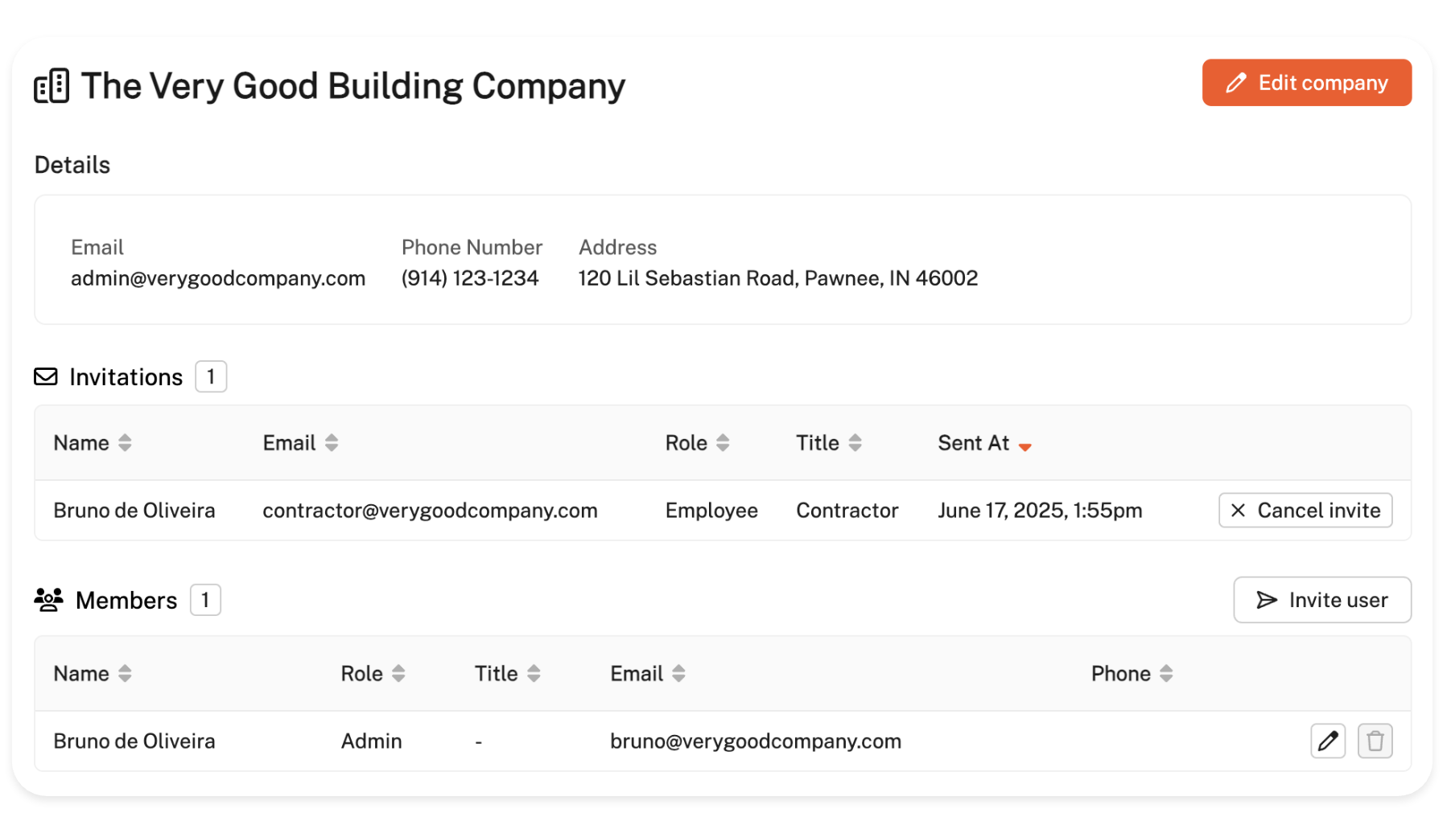Sort members by Email column
The height and width of the screenshot is (817, 1447).
pyautogui.click(x=678, y=674)
